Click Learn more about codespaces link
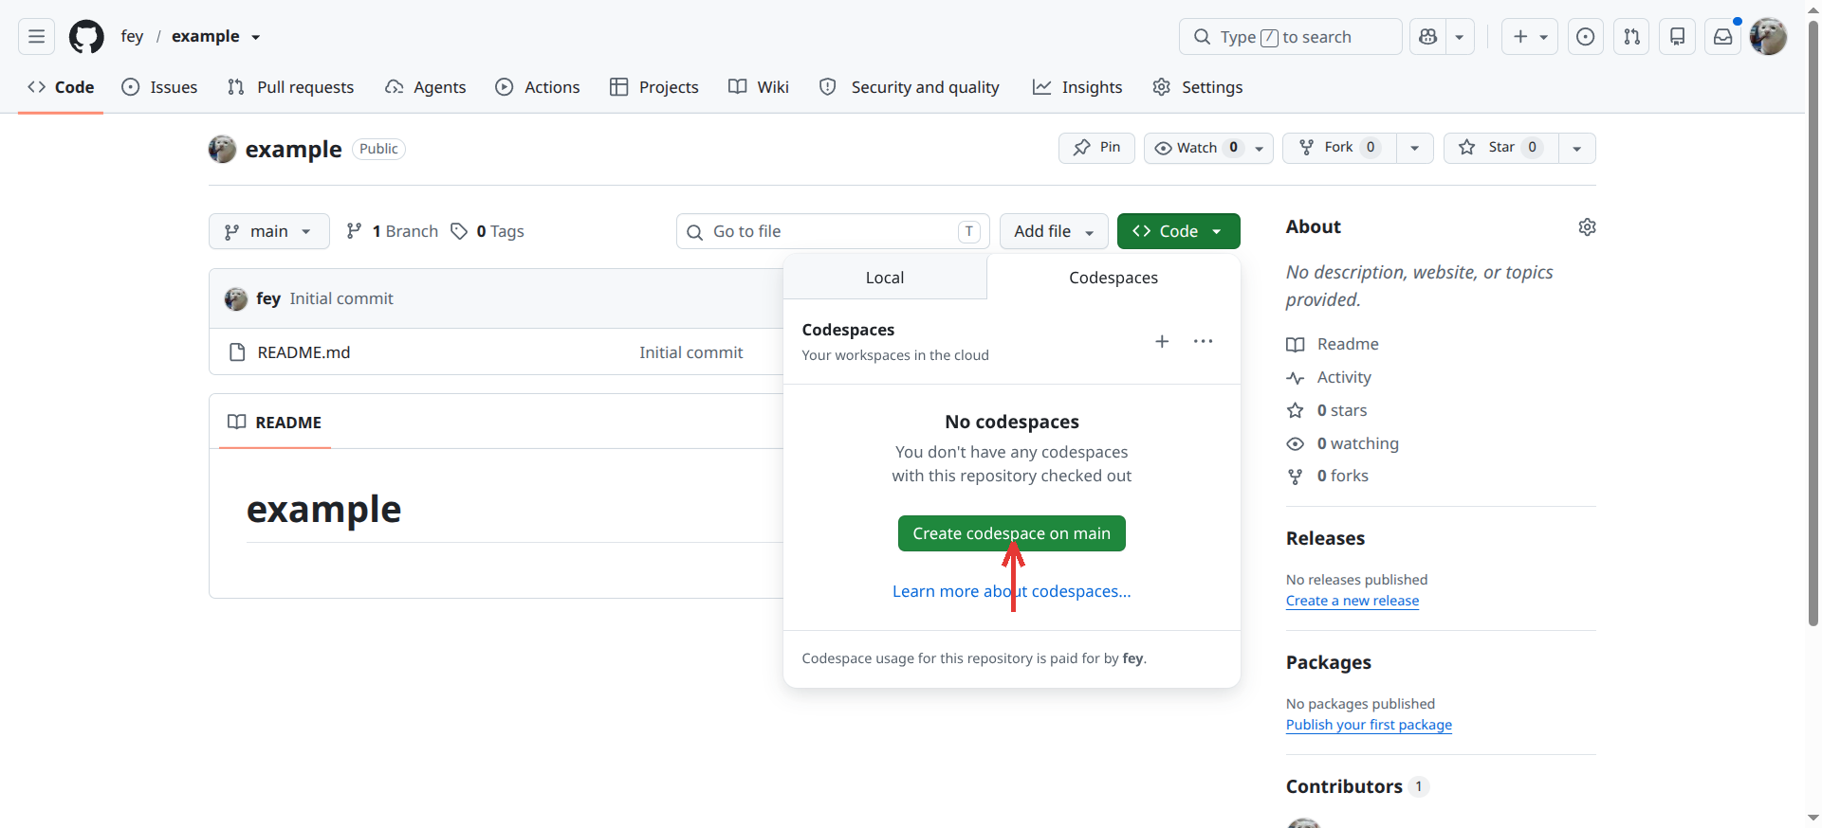The height and width of the screenshot is (828, 1822). (x=1012, y=591)
